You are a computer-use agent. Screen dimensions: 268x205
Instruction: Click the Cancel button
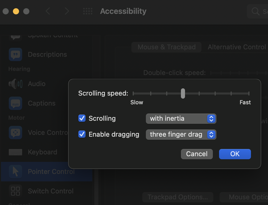[197, 154]
